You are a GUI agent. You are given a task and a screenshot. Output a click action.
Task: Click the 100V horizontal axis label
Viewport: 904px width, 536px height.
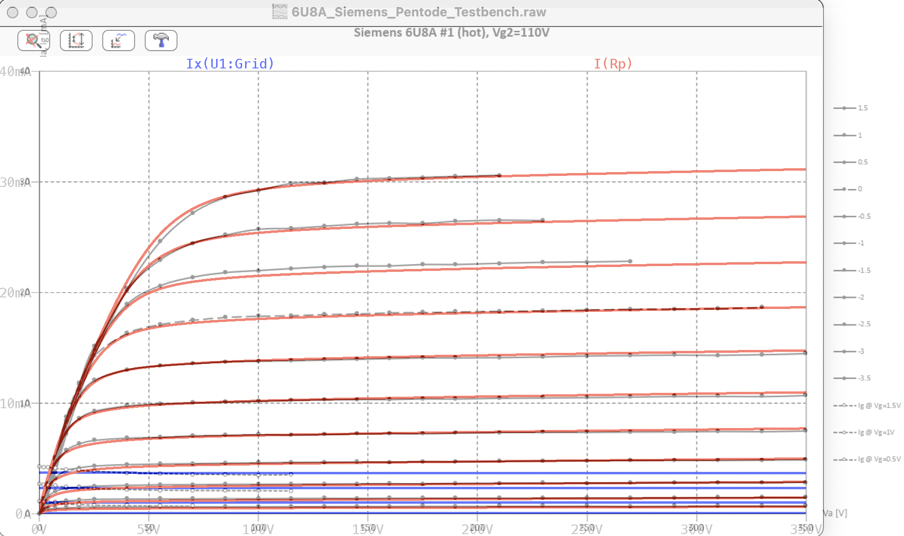click(258, 529)
